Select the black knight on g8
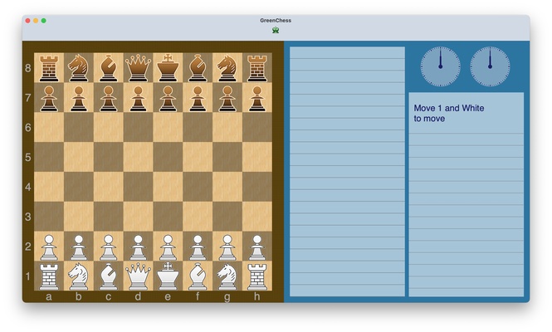The image size is (552, 332). [227, 68]
